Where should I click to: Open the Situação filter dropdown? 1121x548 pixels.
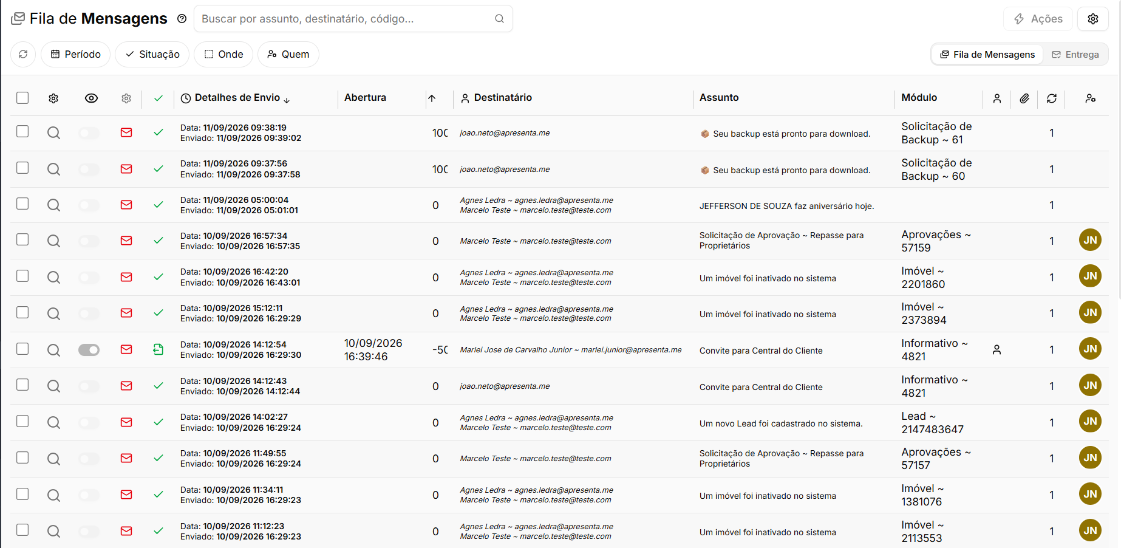point(152,54)
